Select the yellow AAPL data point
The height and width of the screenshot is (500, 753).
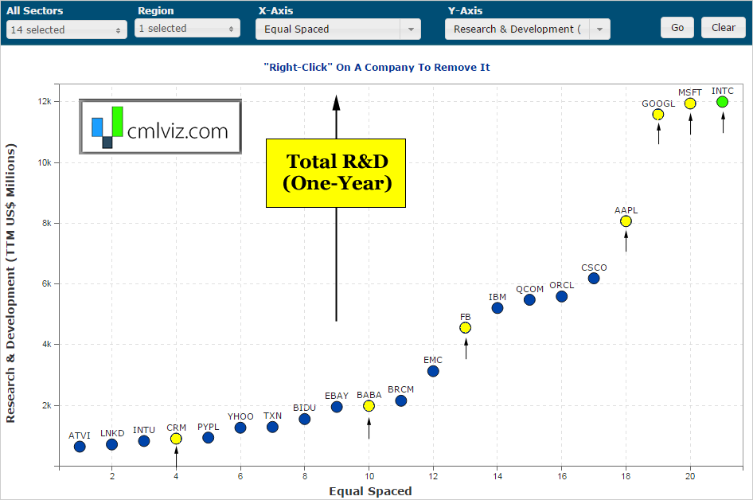coord(626,221)
